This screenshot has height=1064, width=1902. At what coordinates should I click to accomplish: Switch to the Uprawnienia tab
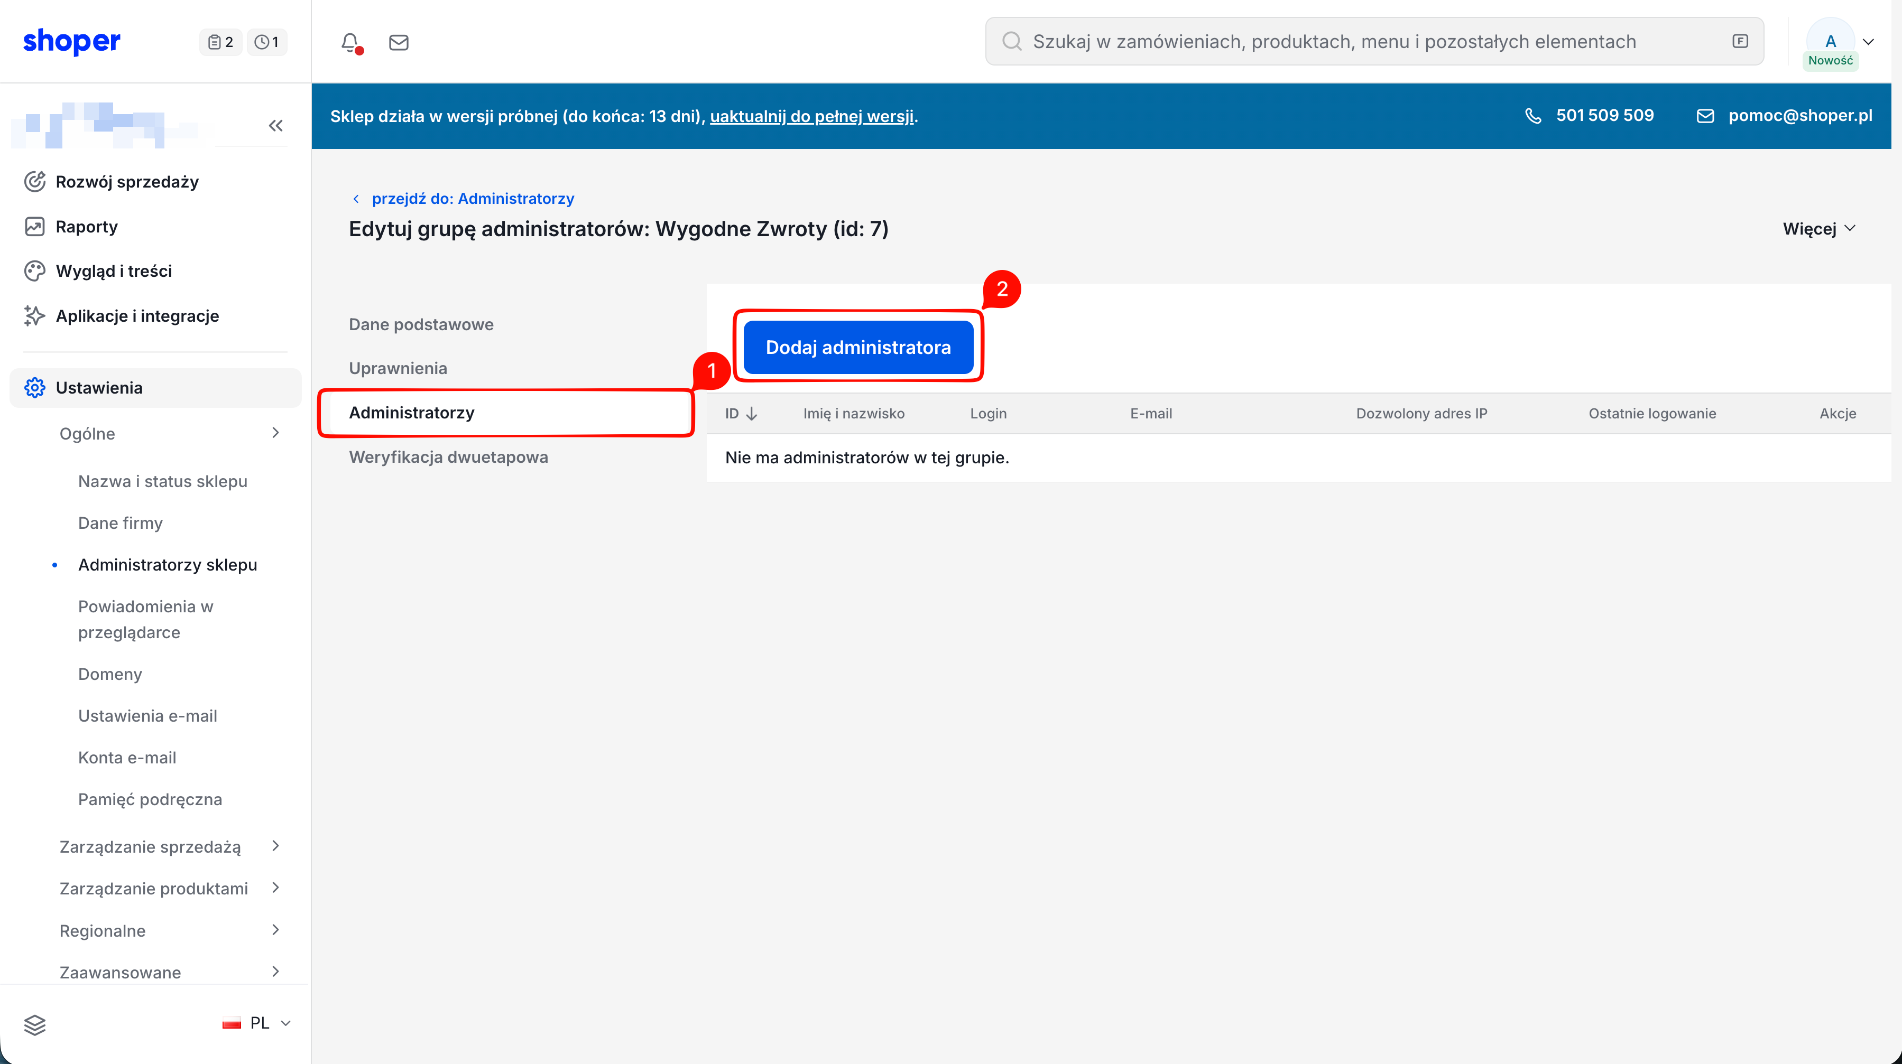coord(398,368)
